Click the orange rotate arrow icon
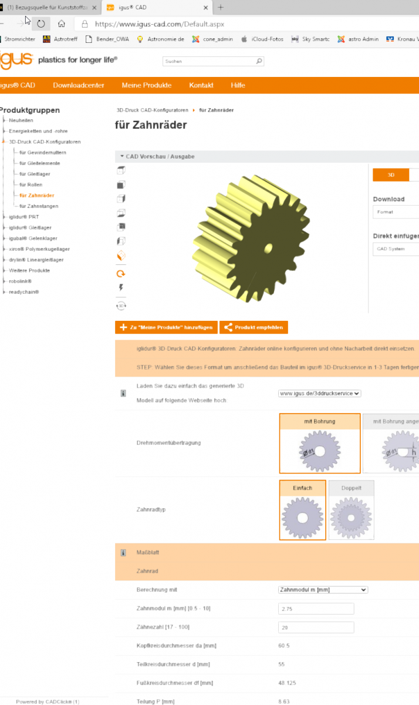This screenshot has width=419, height=705. (x=121, y=274)
